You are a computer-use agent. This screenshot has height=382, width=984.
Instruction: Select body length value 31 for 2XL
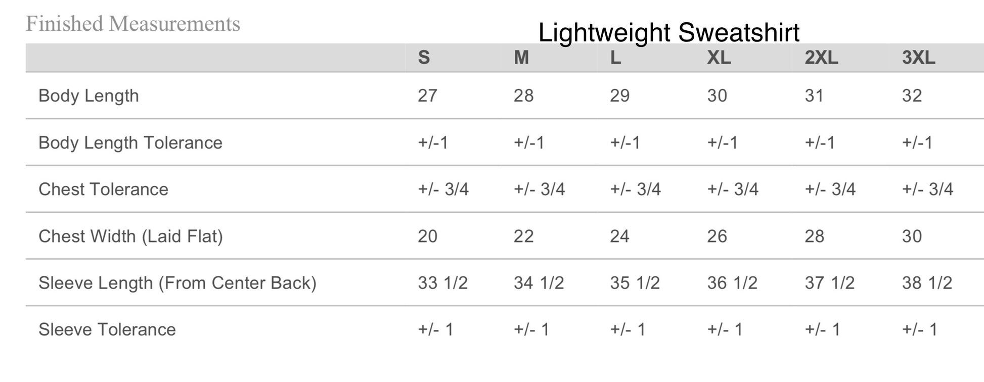(814, 96)
